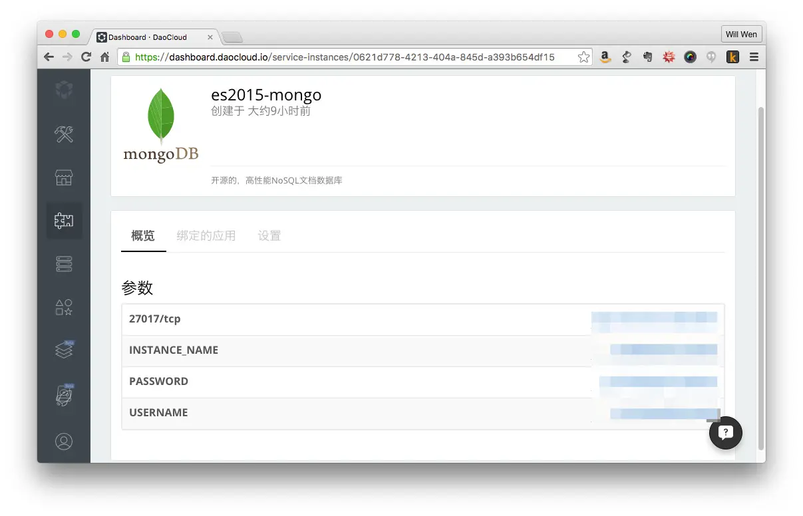
Task: Open the layered stack Beta icon
Action: pos(65,349)
